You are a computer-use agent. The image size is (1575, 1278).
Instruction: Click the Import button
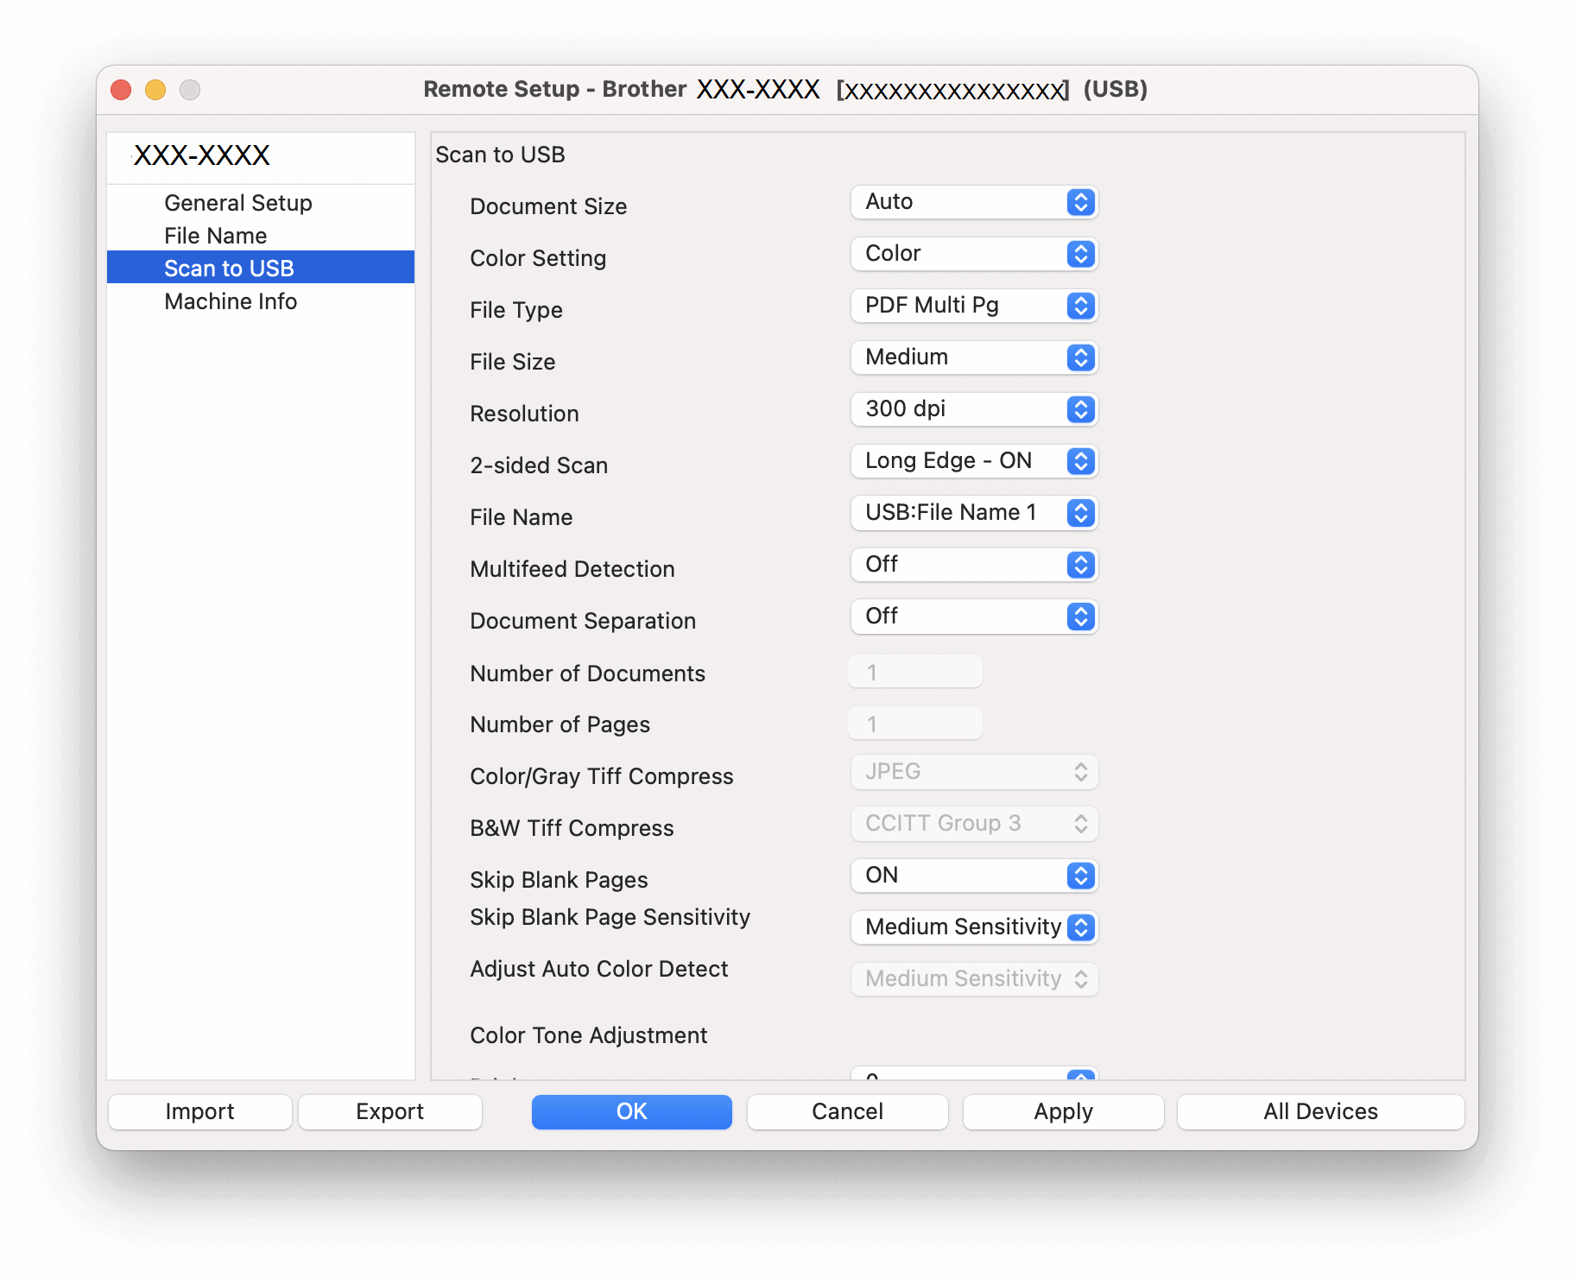[200, 1112]
